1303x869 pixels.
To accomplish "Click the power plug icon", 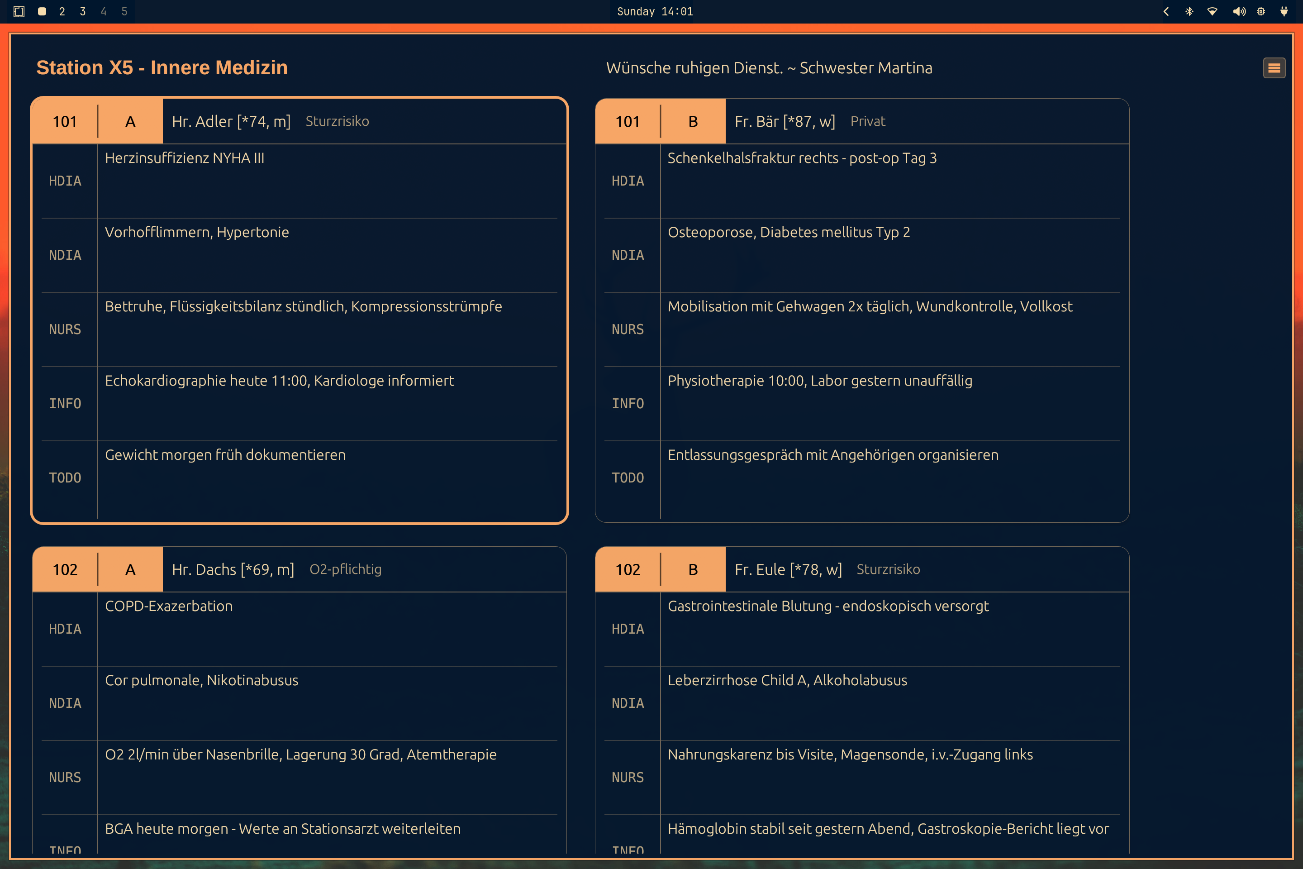I will tap(1284, 12).
